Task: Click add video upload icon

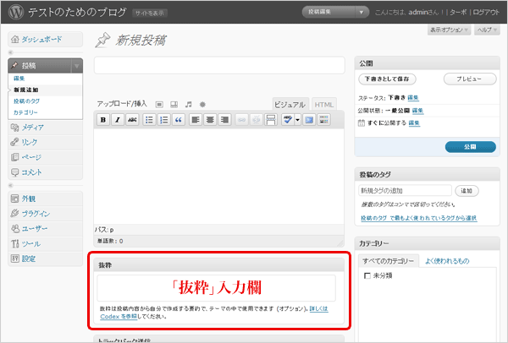Action: click(174, 105)
